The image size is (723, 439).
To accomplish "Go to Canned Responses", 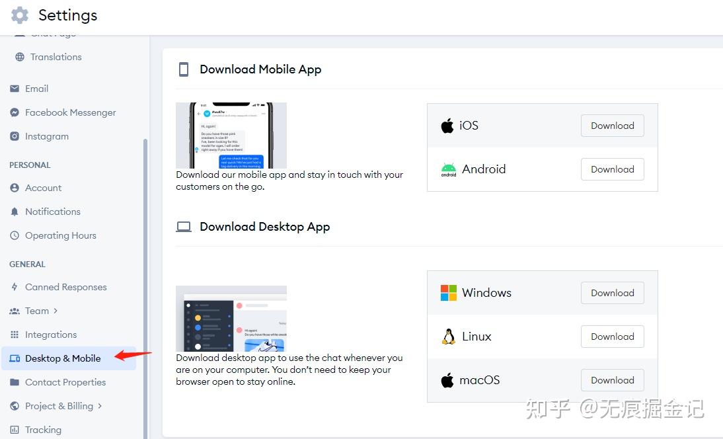I will click(66, 287).
